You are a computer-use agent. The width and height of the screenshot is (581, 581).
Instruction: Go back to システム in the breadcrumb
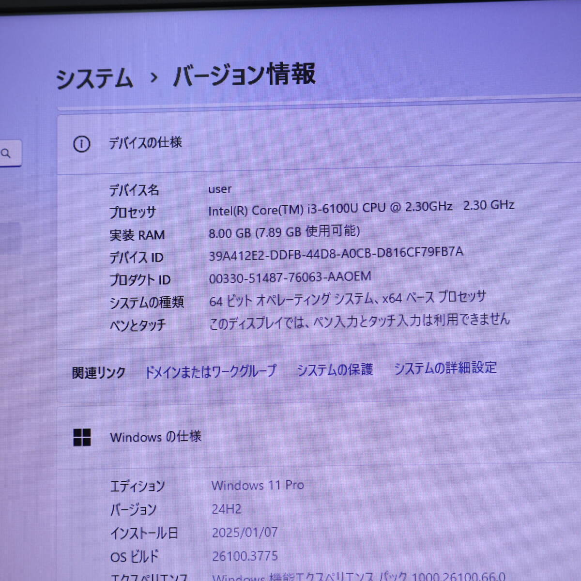click(x=94, y=78)
